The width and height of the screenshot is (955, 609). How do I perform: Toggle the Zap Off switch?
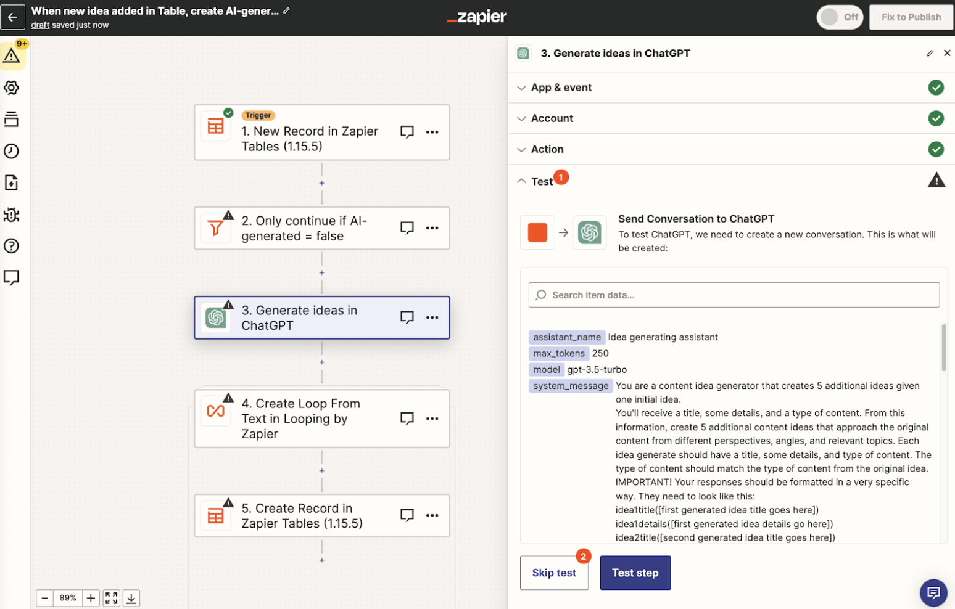pyautogui.click(x=839, y=17)
